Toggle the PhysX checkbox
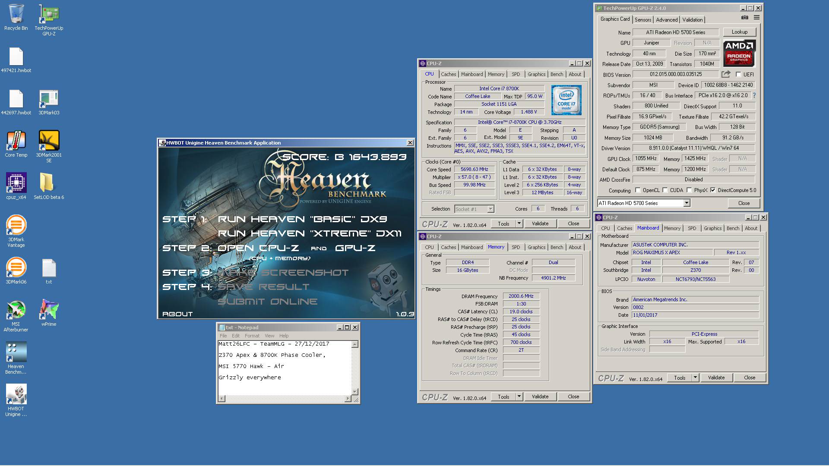This screenshot has width=829, height=466. click(x=690, y=190)
